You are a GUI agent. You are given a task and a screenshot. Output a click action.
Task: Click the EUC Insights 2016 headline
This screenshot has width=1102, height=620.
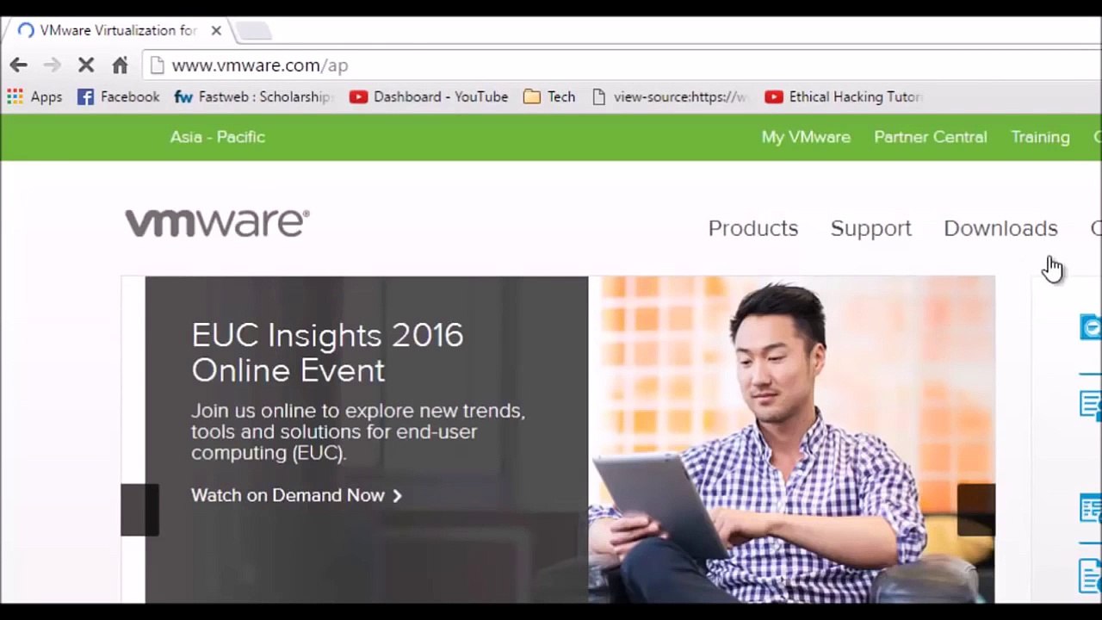pyautogui.click(x=327, y=352)
